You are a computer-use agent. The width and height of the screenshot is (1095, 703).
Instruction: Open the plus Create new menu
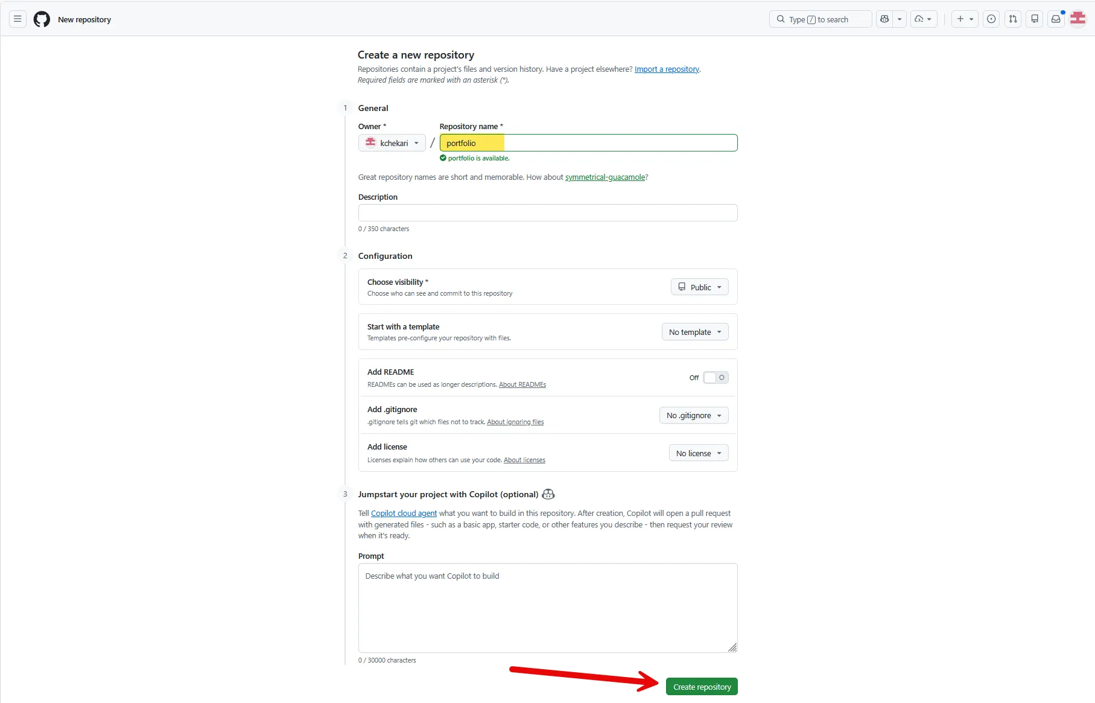coord(965,19)
